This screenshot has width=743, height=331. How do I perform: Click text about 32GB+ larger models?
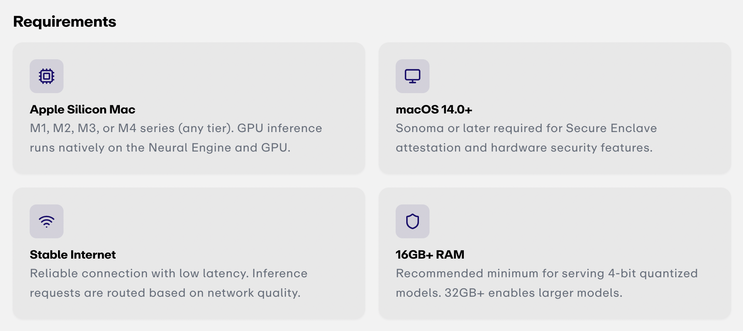533,293
